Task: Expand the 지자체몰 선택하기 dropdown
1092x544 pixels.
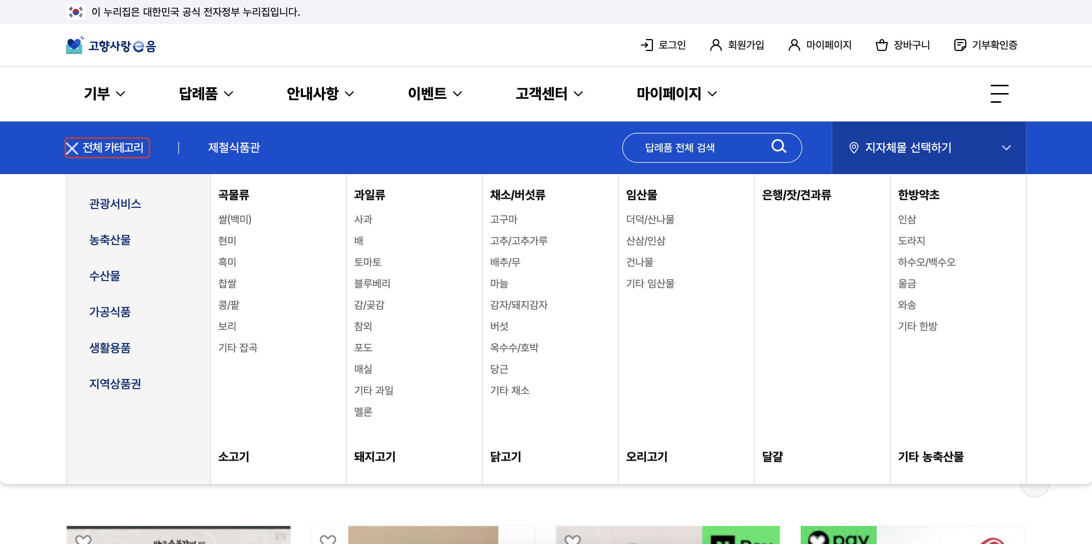Action: tap(928, 148)
